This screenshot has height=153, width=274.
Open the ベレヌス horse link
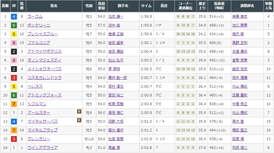(35, 87)
